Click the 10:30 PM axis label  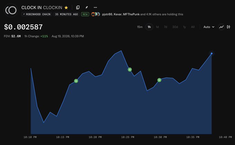[x=160, y=137]
